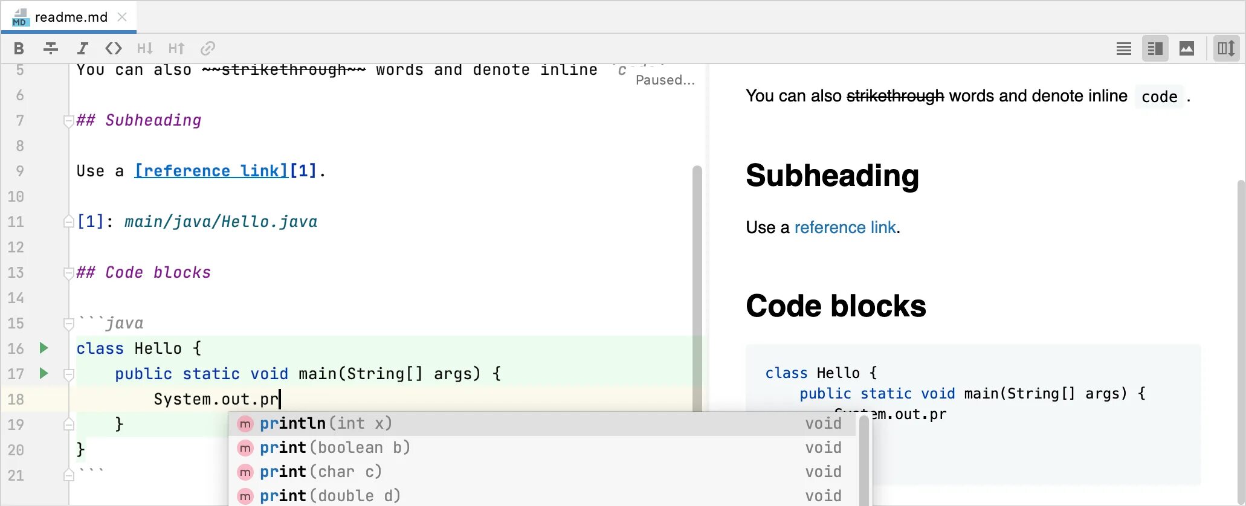The image size is (1246, 506).
Task: Click the method icon beside print(boolean b)
Action: click(x=245, y=448)
